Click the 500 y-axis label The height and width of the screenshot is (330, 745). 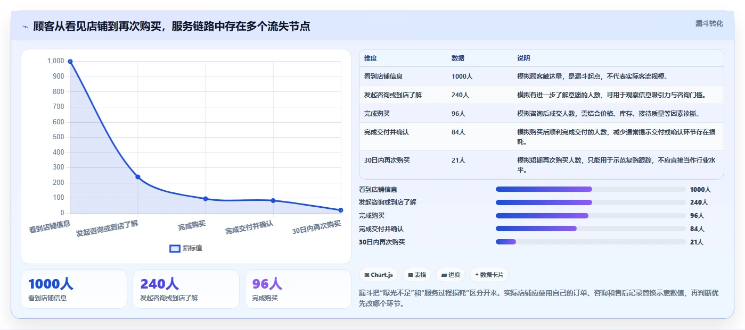[x=59, y=137]
